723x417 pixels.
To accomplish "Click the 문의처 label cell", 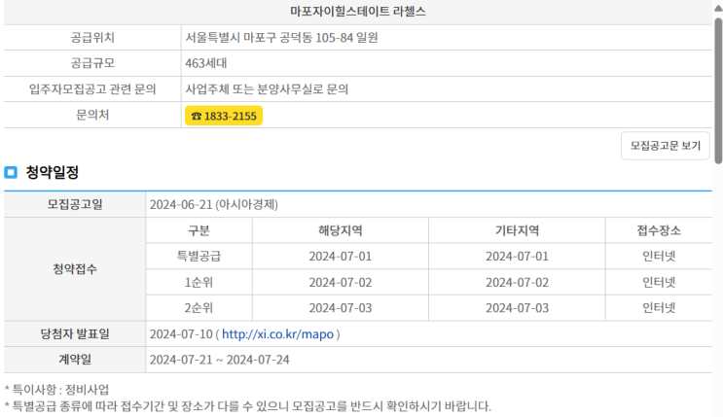I will click(x=92, y=115).
